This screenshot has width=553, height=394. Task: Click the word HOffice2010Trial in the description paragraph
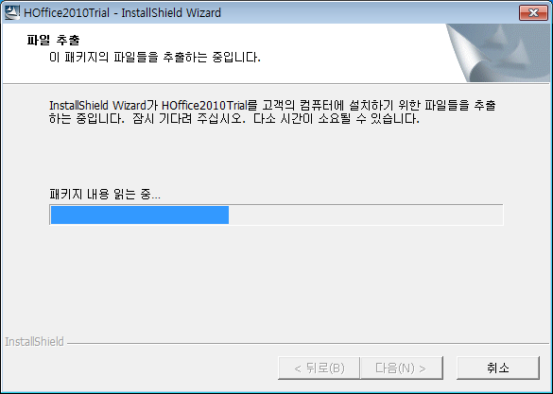click(204, 105)
